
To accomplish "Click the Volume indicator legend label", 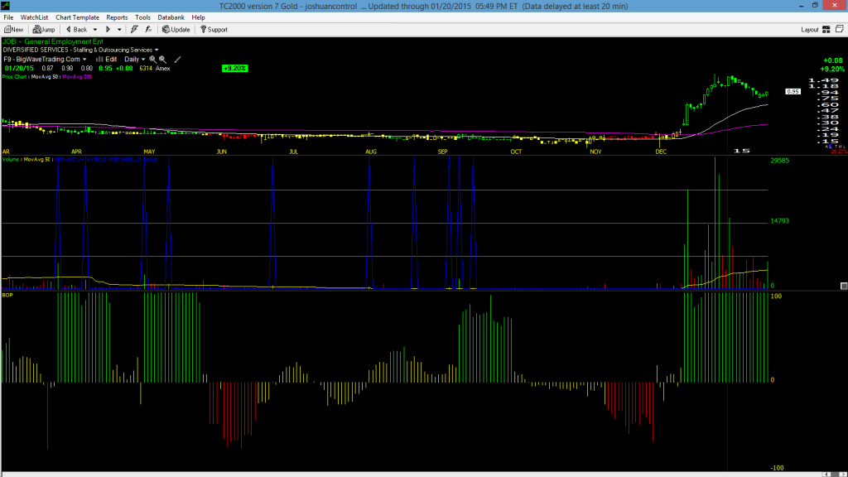I will tap(12, 160).
